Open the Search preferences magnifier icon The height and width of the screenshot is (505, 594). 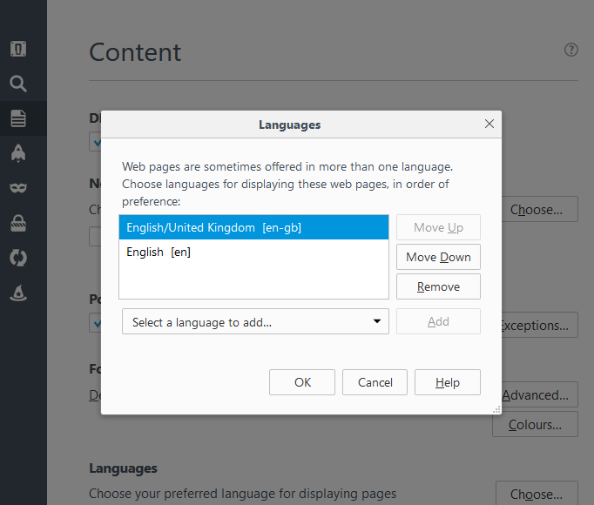18,84
